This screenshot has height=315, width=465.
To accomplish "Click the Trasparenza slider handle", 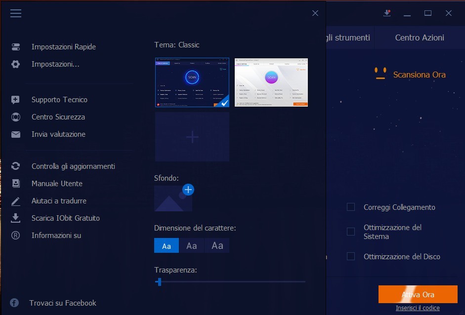I will click(x=159, y=282).
